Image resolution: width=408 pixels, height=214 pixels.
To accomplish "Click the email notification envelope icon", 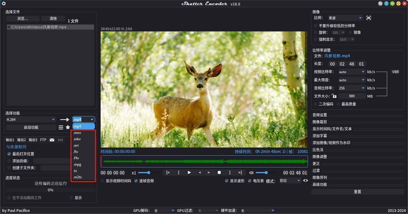I will point(52,140).
